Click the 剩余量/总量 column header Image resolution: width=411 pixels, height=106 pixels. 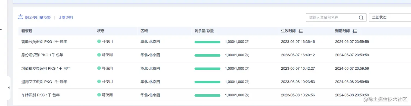pos(204,31)
